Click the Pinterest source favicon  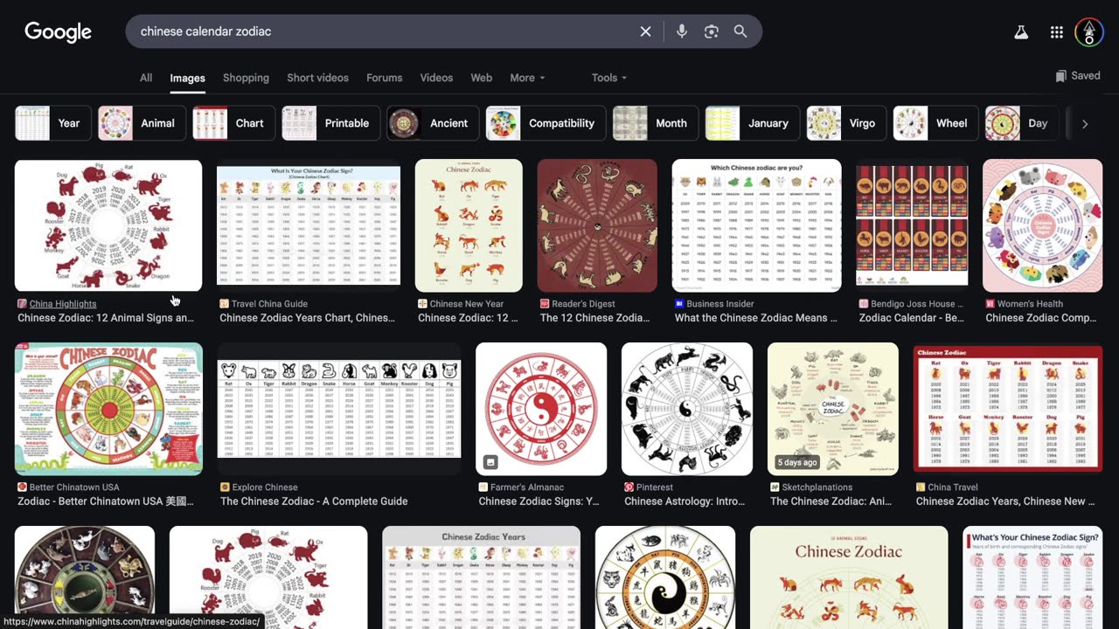click(629, 487)
